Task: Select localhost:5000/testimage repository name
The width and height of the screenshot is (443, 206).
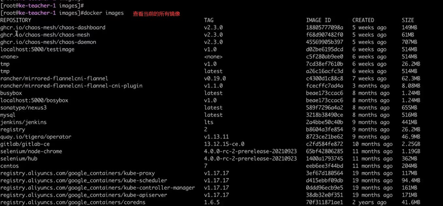Action: click(37, 49)
